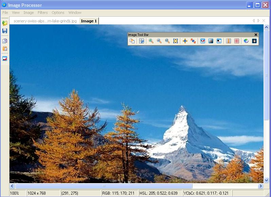Screen dimensions: 271x197
Task: Open the View menu
Action: click(16, 13)
